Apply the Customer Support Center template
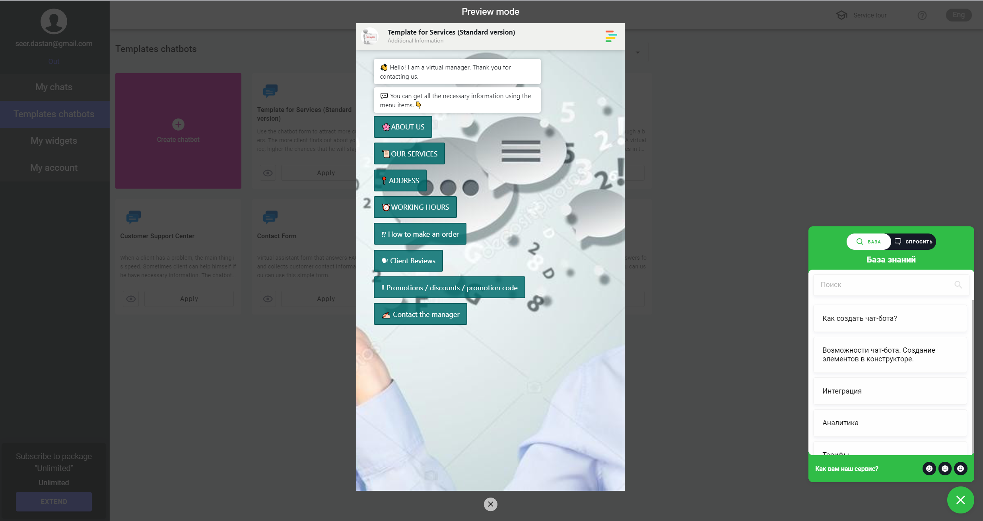The image size is (983, 521). click(189, 299)
